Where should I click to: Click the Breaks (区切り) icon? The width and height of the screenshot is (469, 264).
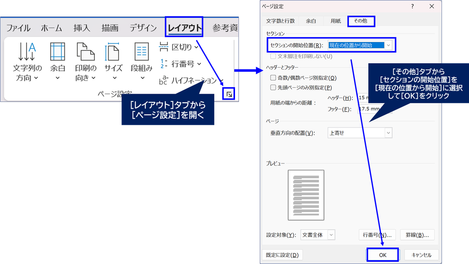tap(164, 47)
